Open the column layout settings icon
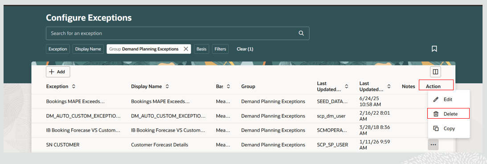Viewport: 487px width, 164px height. click(435, 72)
